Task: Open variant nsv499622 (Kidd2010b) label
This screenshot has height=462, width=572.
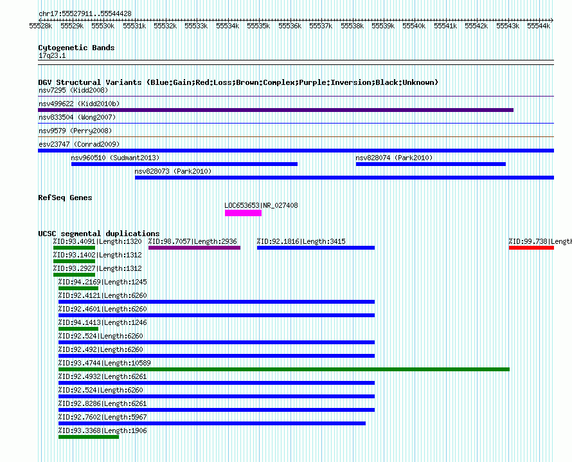Action: [79, 104]
